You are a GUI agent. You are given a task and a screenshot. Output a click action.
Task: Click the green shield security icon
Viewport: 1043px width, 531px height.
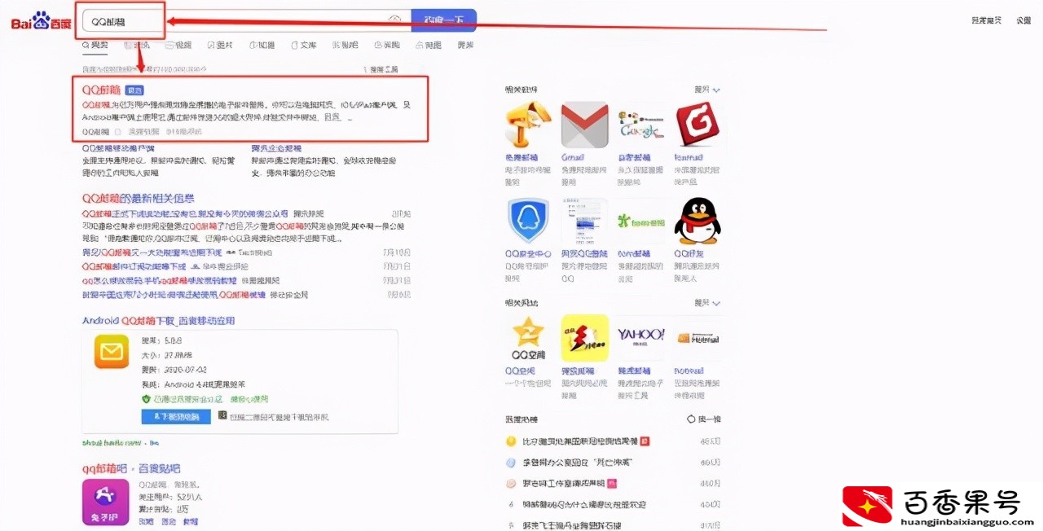[x=147, y=400]
